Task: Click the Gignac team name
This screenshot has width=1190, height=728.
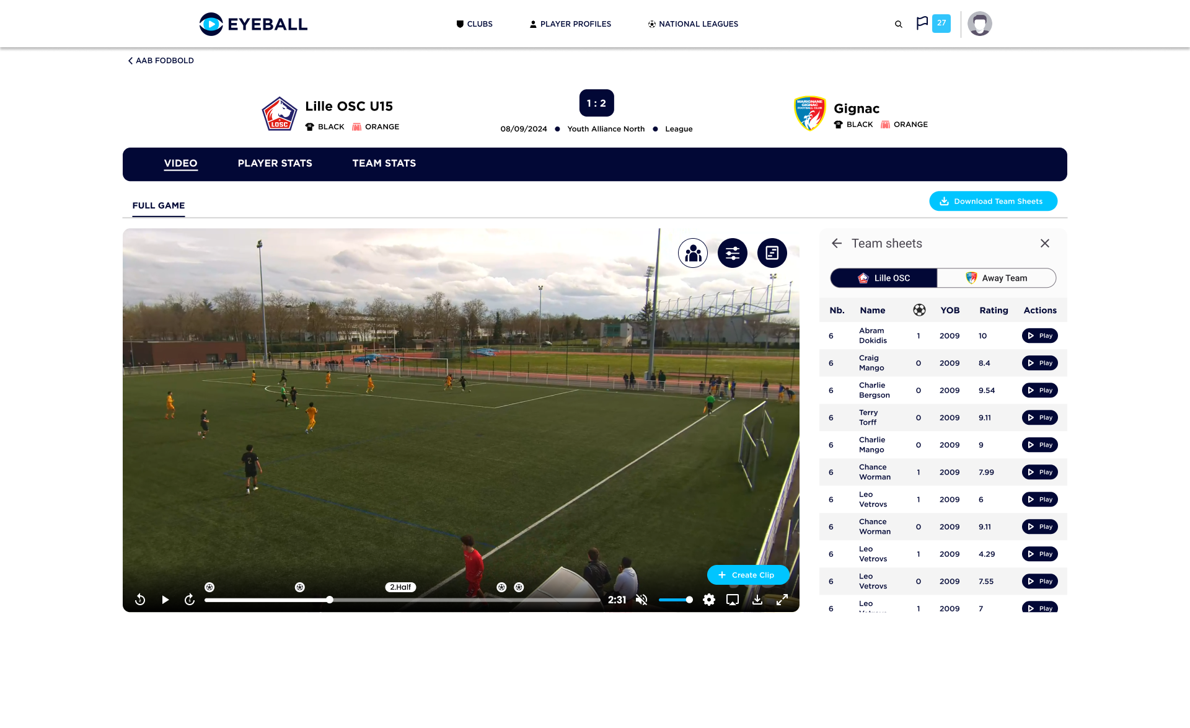Action: click(857, 109)
